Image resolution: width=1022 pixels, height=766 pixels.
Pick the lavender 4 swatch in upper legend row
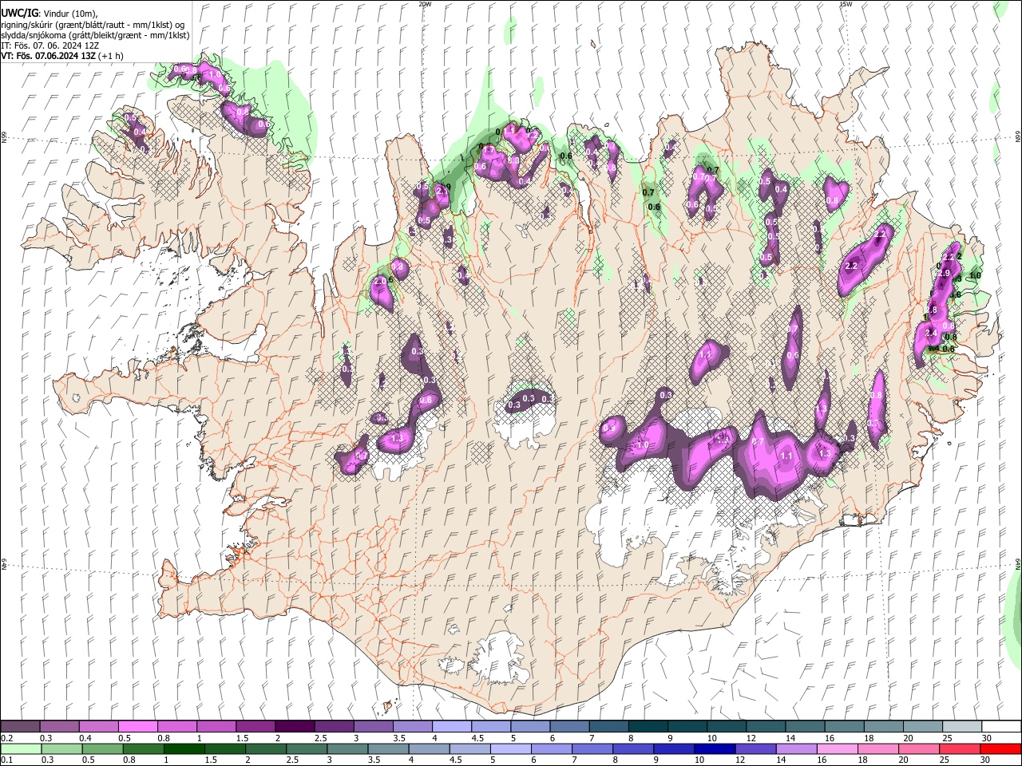click(x=451, y=727)
